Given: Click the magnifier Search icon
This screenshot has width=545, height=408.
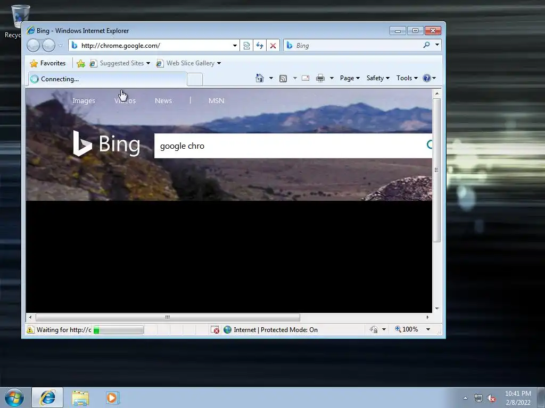Looking at the screenshot, I should (x=426, y=45).
